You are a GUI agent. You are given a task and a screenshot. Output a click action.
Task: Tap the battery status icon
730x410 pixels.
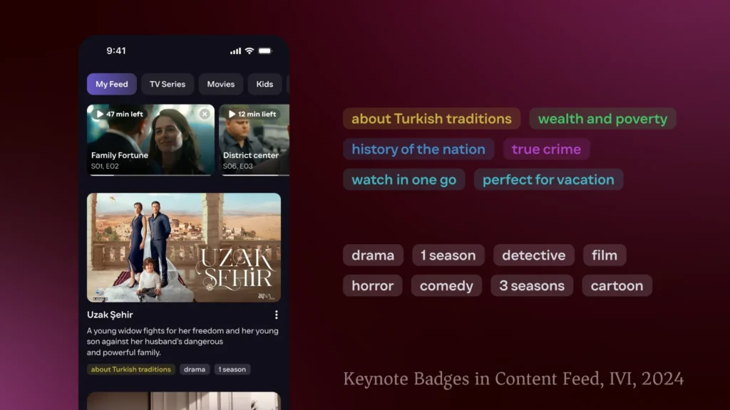pos(265,51)
